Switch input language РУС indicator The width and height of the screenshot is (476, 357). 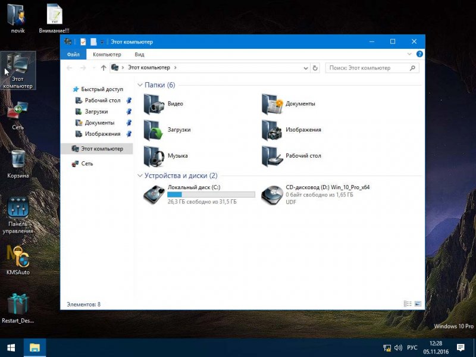[412, 348]
